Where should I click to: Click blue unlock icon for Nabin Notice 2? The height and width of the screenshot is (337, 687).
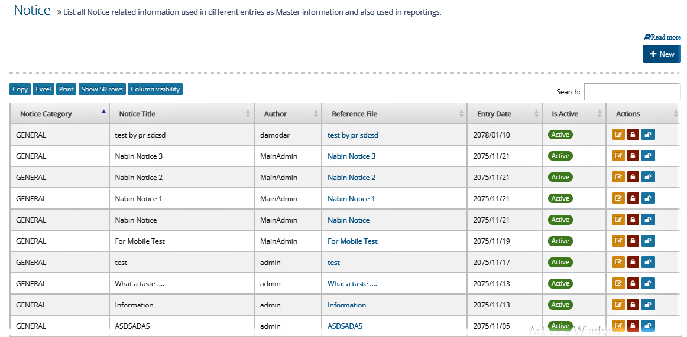648,177
